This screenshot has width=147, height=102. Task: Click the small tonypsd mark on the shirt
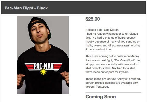(x=56, y=71)
